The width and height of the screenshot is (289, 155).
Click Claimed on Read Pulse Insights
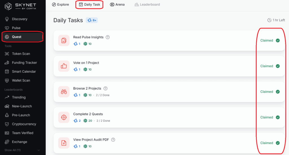270,41
